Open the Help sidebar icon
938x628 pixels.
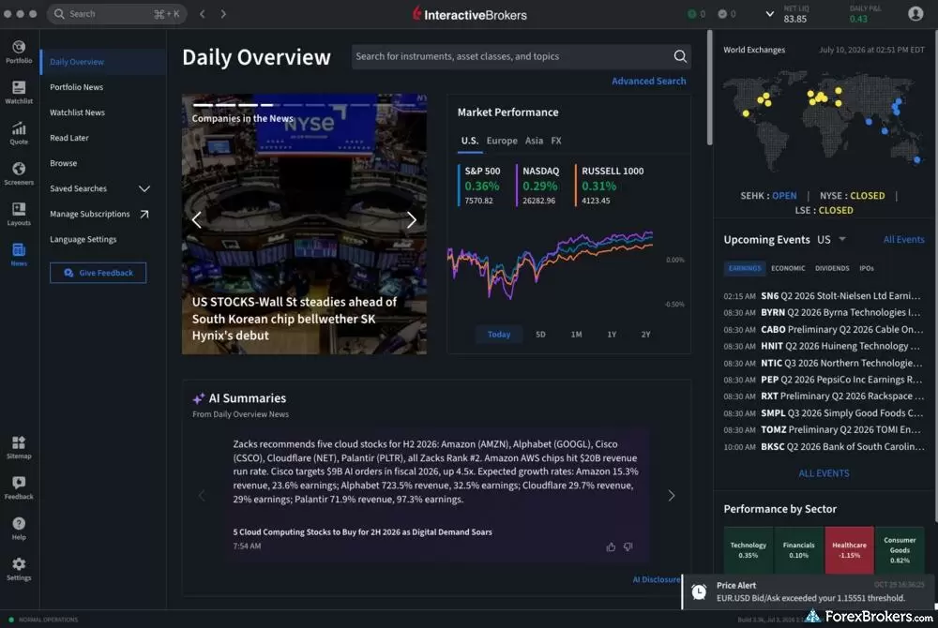19,529
